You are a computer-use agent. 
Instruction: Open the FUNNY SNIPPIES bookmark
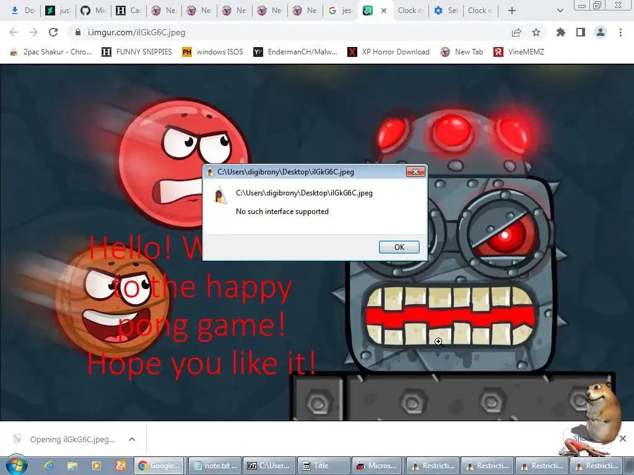tap(137, 52)
